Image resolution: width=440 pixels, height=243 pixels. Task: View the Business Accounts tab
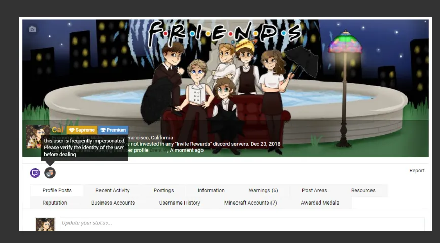coord(113,202)
